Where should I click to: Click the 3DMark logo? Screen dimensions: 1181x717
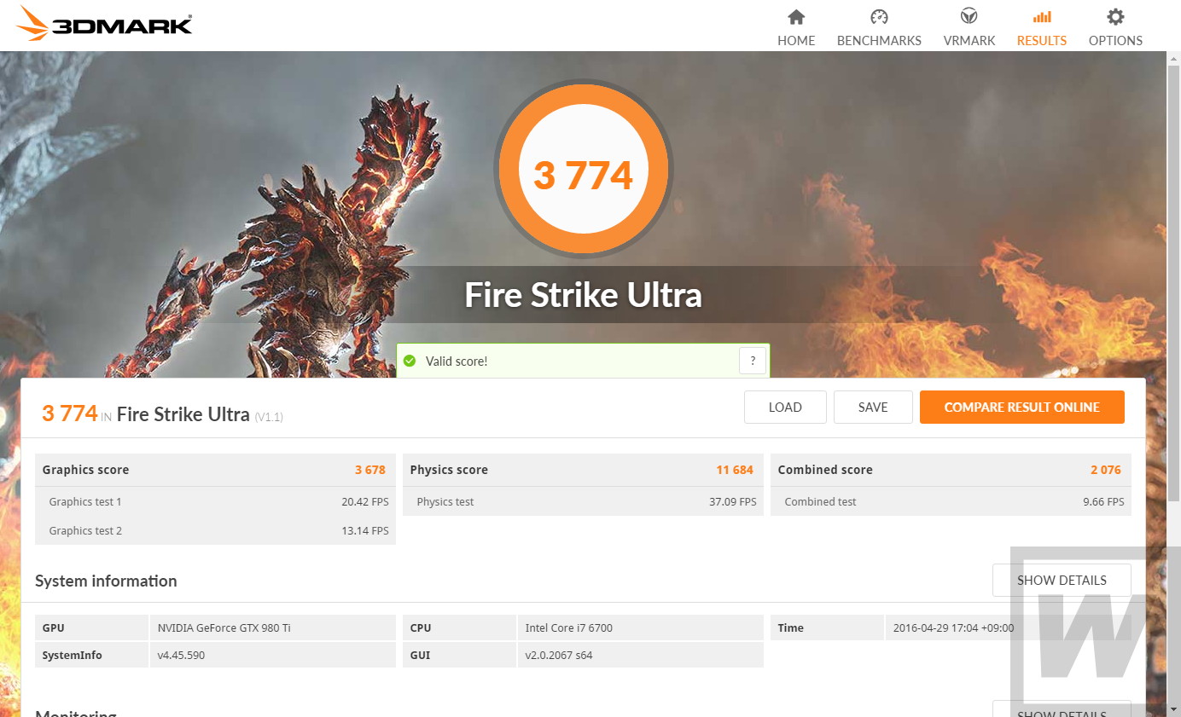104,24
